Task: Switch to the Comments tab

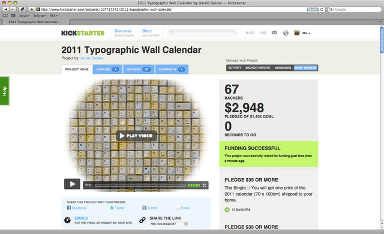Action: tap(172, 69)
